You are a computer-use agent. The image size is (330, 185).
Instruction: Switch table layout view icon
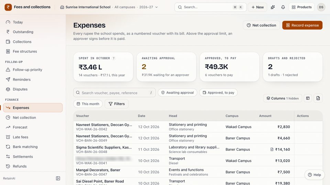[x=308, y=98]
